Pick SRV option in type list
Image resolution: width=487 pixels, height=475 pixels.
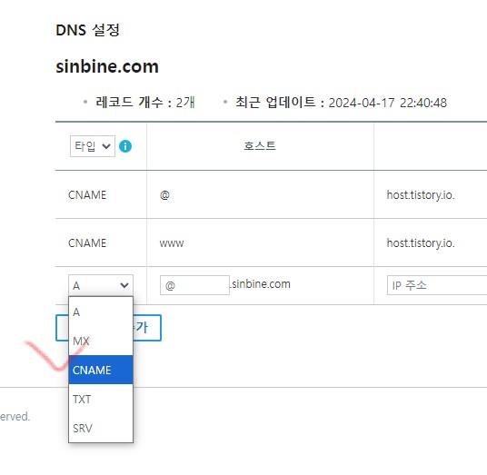coord(101,428)
